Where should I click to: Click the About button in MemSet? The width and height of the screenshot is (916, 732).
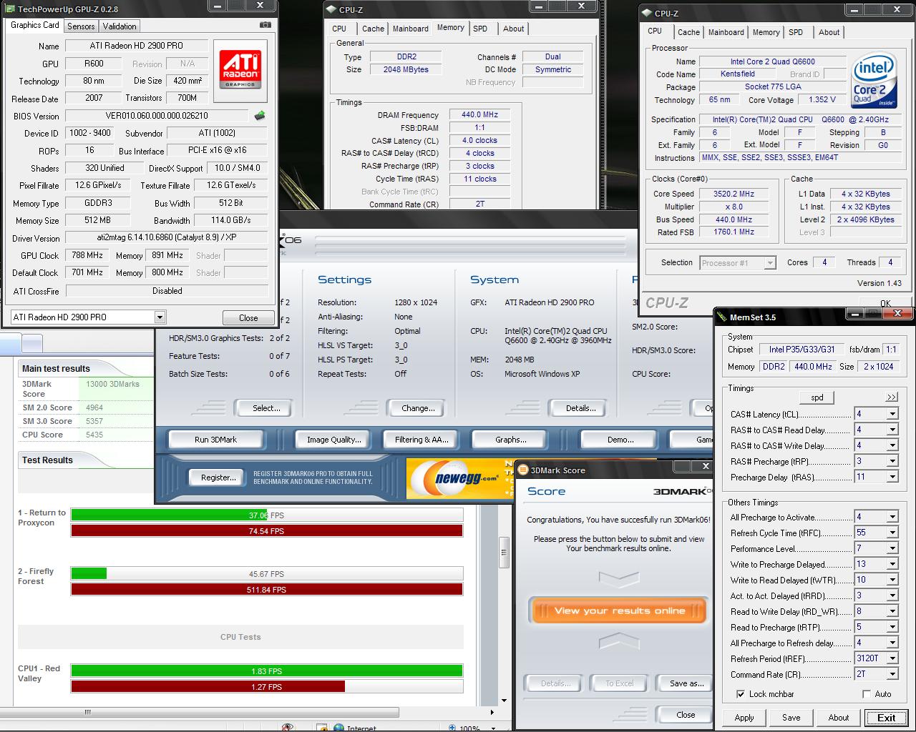click(839, 718)
